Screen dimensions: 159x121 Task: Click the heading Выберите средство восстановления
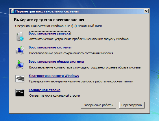tap(49, 20)
